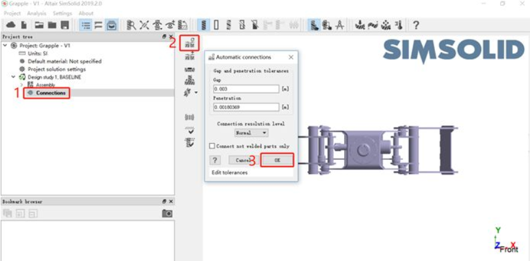Click the wavy modal analysis toolbar icon

(372, 25)
